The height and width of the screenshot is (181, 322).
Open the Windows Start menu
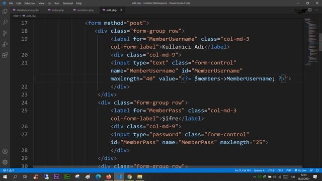click(x=5, y=176)
